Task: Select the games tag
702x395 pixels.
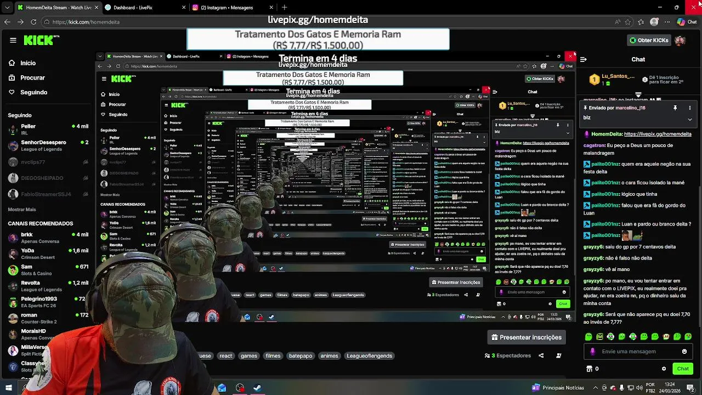Action: (x=249, y=356)
